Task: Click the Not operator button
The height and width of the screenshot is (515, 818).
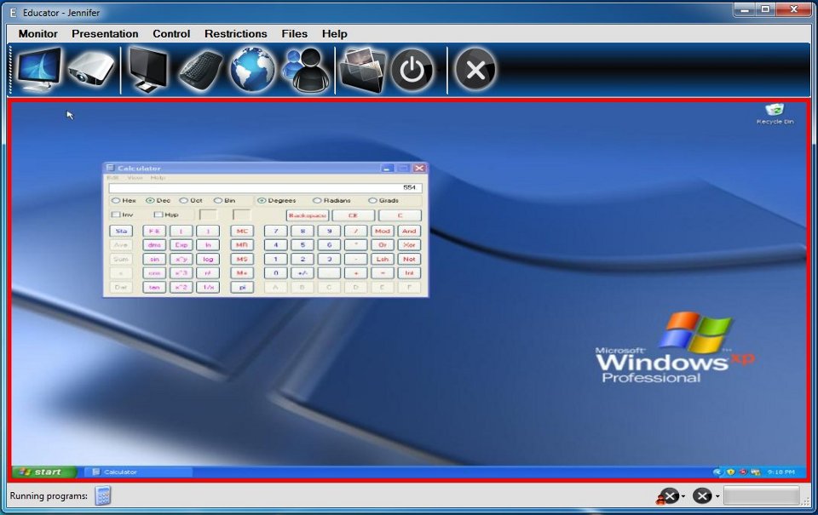Action: 409,259
